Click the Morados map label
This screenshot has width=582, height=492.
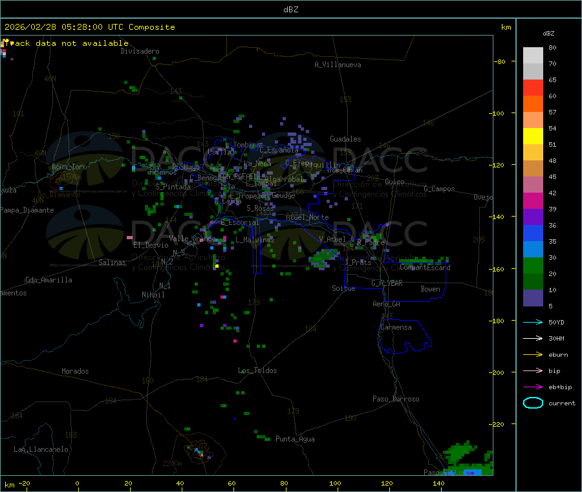click(76, 371)
